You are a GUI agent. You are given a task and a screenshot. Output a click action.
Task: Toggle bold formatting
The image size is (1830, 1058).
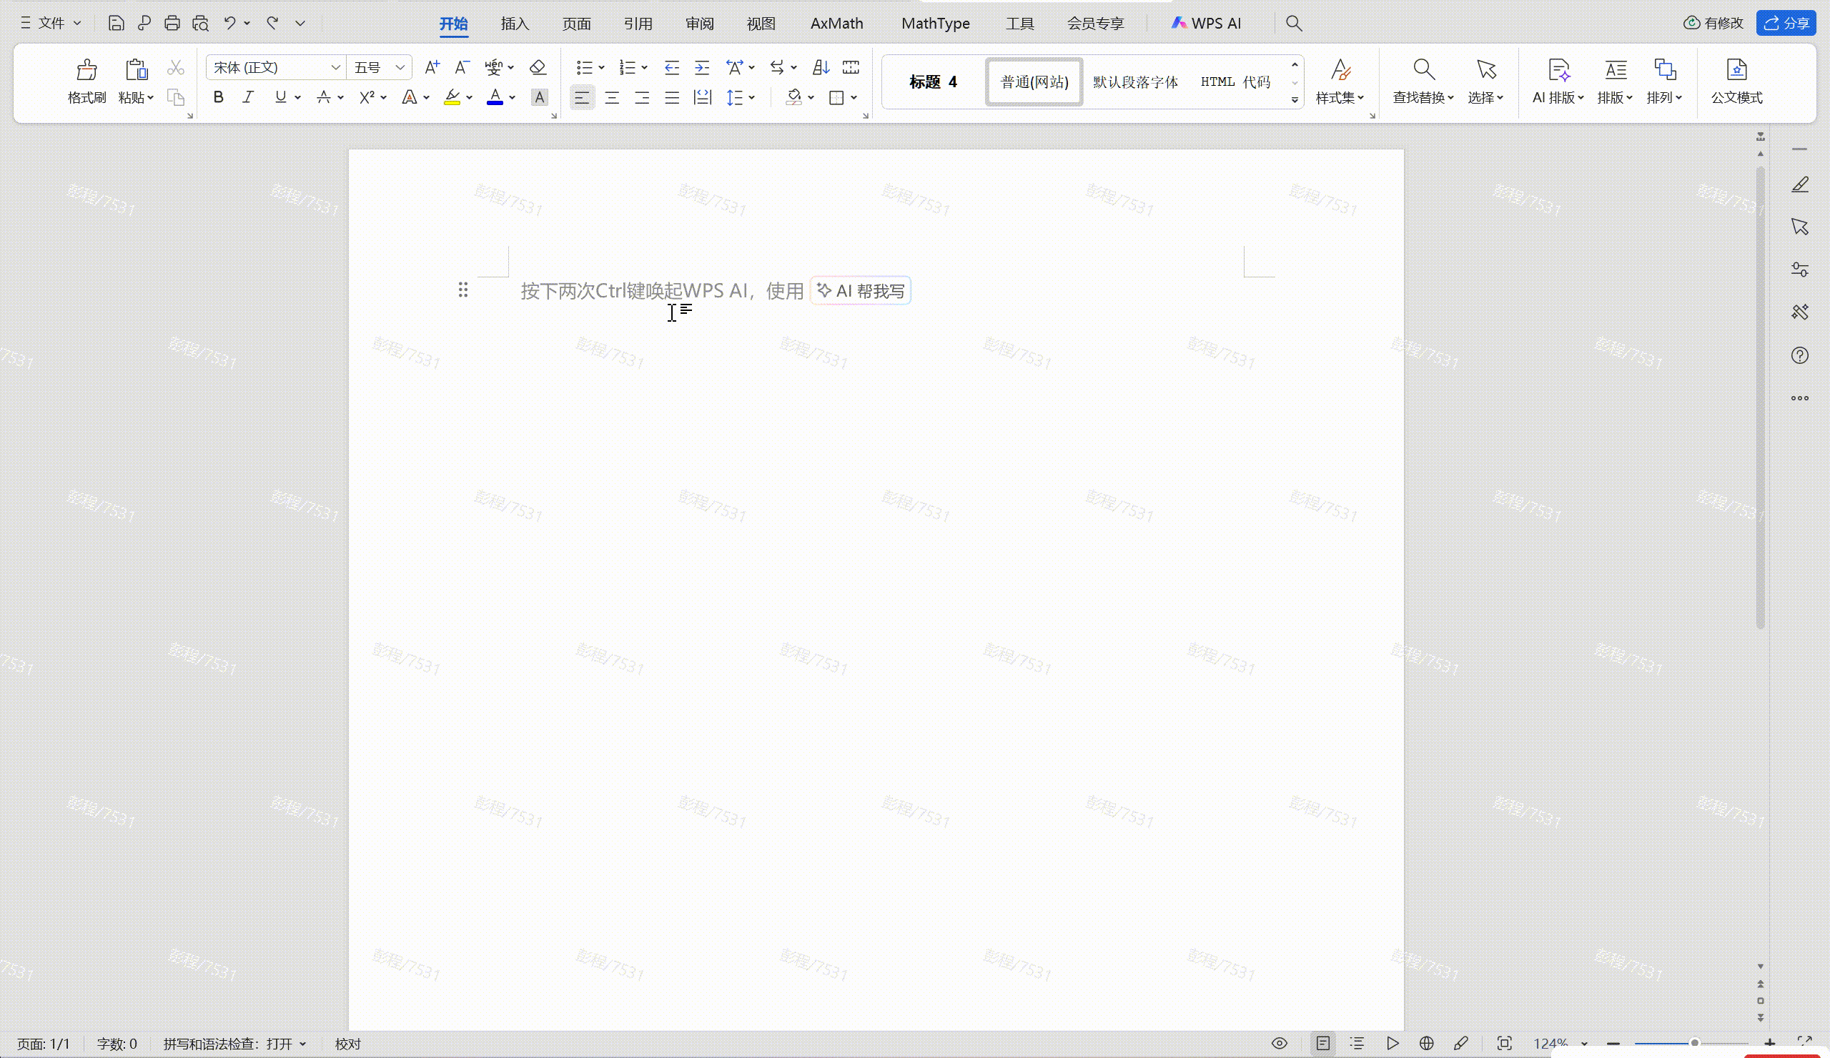click(218, 97)
